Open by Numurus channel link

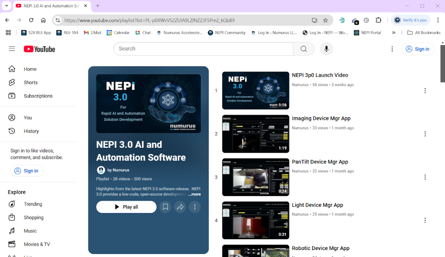point(118,170)
